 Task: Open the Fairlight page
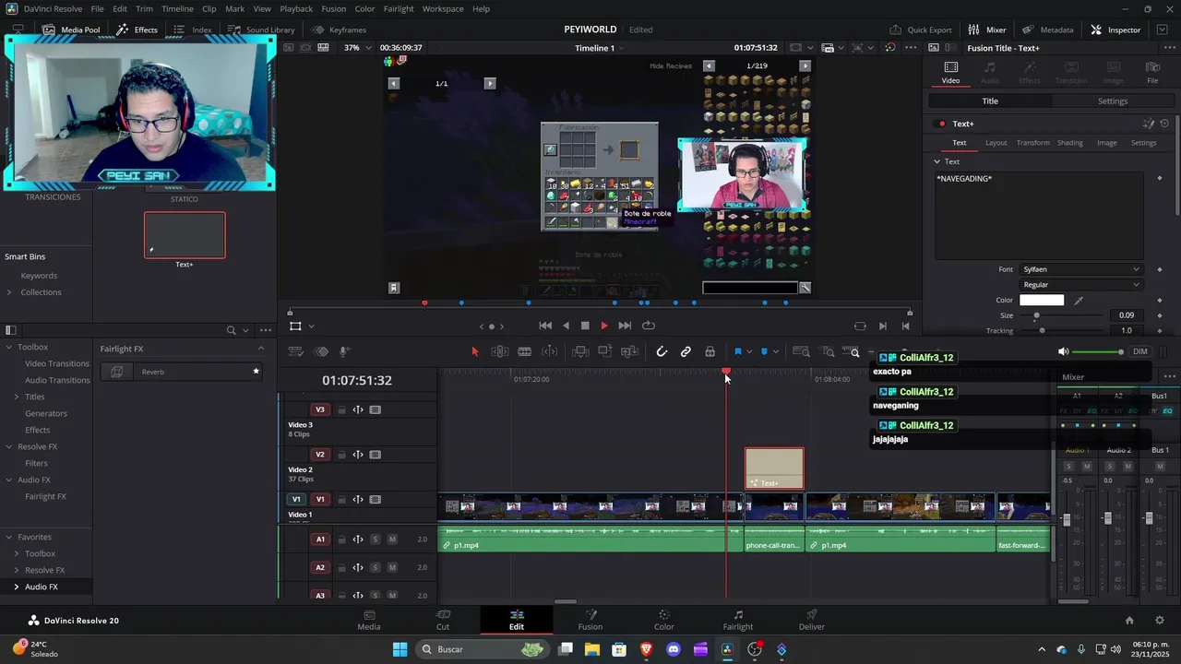pos(738,620)
